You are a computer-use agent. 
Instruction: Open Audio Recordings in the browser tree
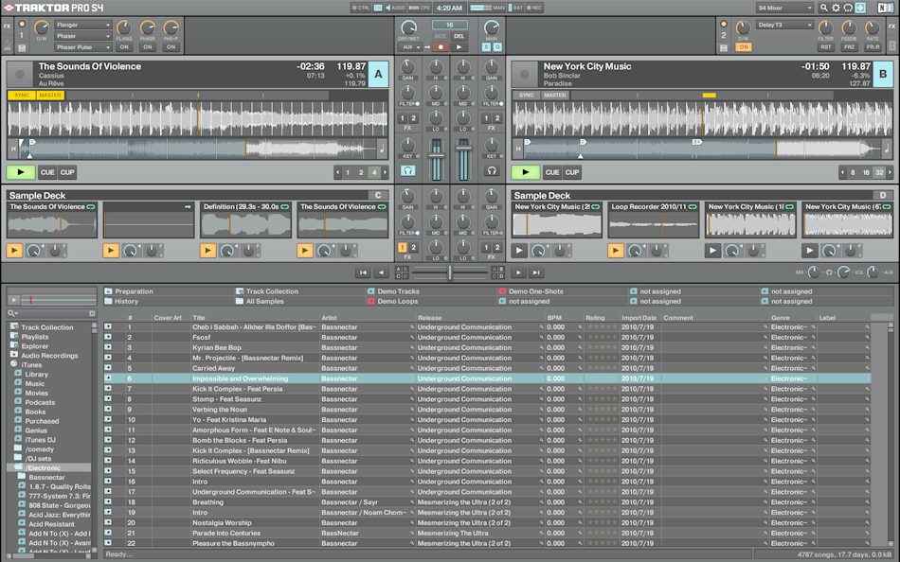(45, 356)
